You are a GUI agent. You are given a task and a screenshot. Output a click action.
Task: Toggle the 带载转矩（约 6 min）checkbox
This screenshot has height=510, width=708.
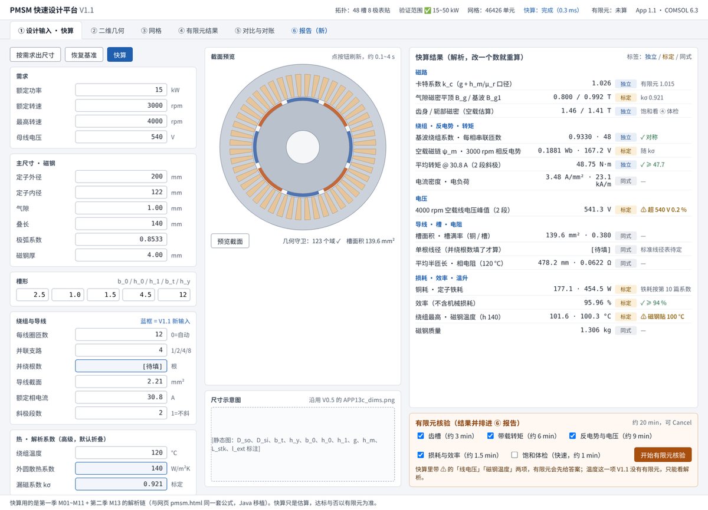tap(490, 436)
